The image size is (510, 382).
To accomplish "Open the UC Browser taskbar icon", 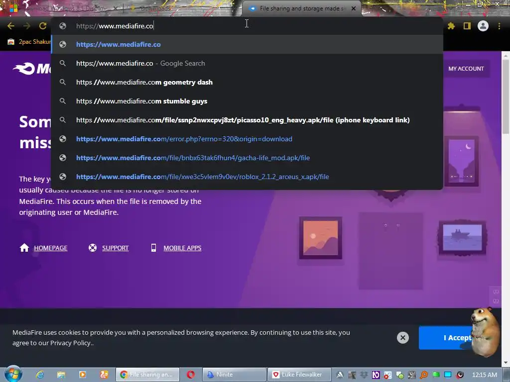I will [104, 375].
